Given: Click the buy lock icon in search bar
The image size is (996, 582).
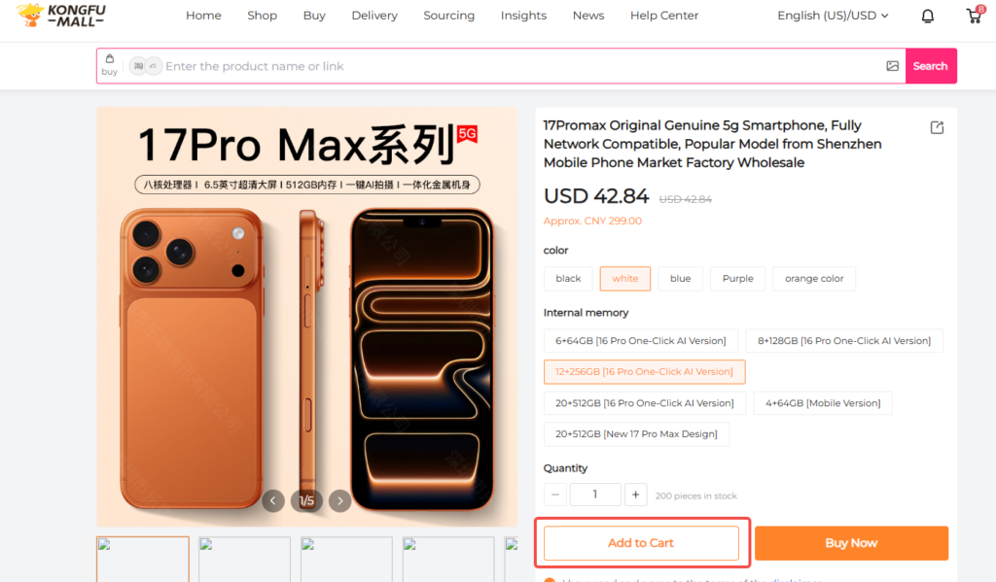Looking at the screenshot, I should point(110,65).
